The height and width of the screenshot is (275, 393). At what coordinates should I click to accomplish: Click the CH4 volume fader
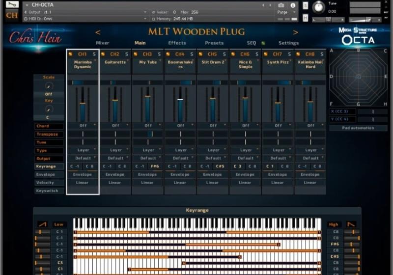(x=180, y=100)
